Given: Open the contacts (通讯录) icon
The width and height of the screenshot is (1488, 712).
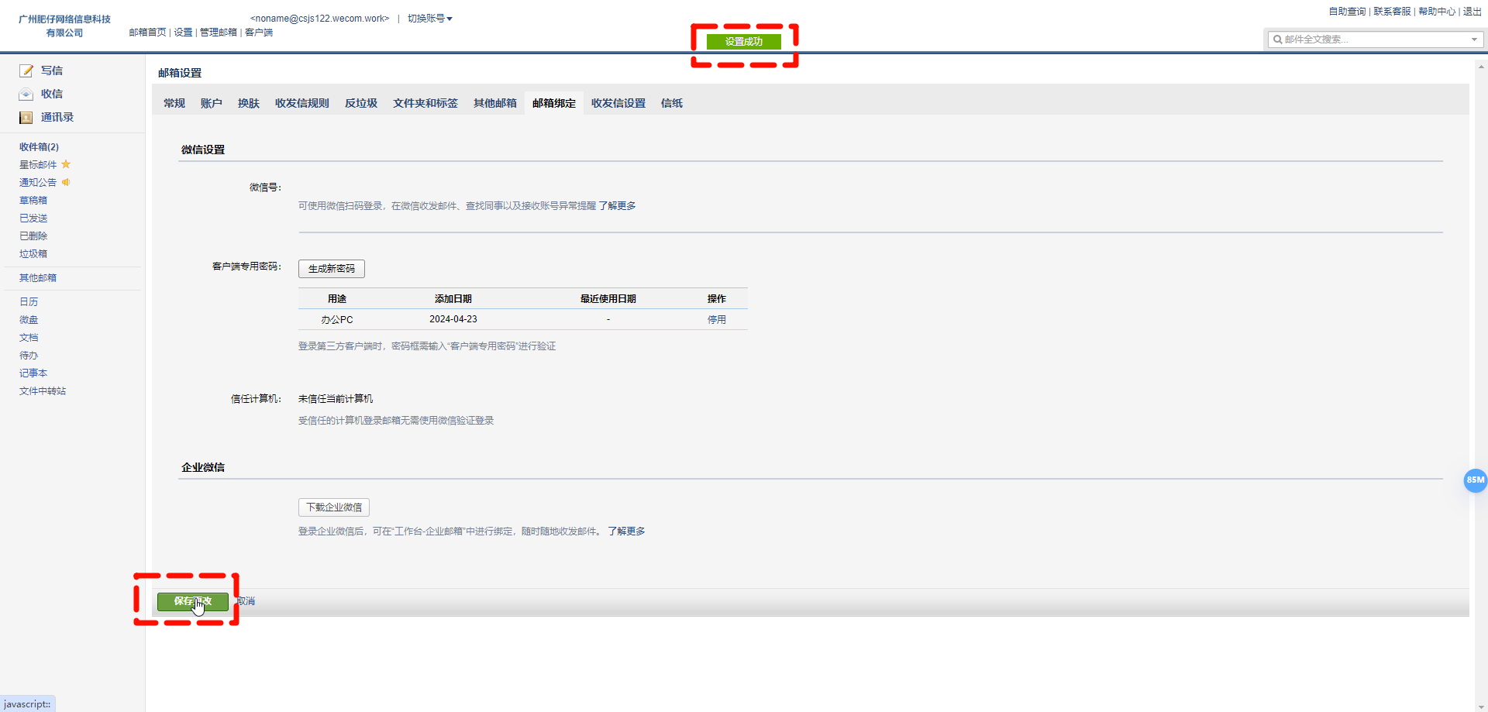Looking at the screenshot, I should 26,118.
